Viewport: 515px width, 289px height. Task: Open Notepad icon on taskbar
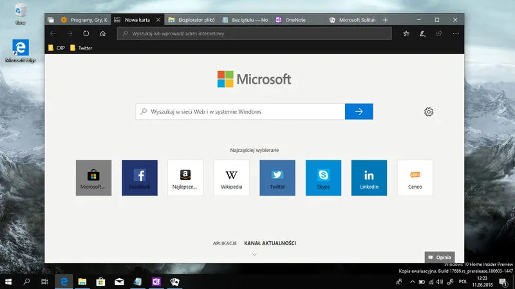(138, 282)
